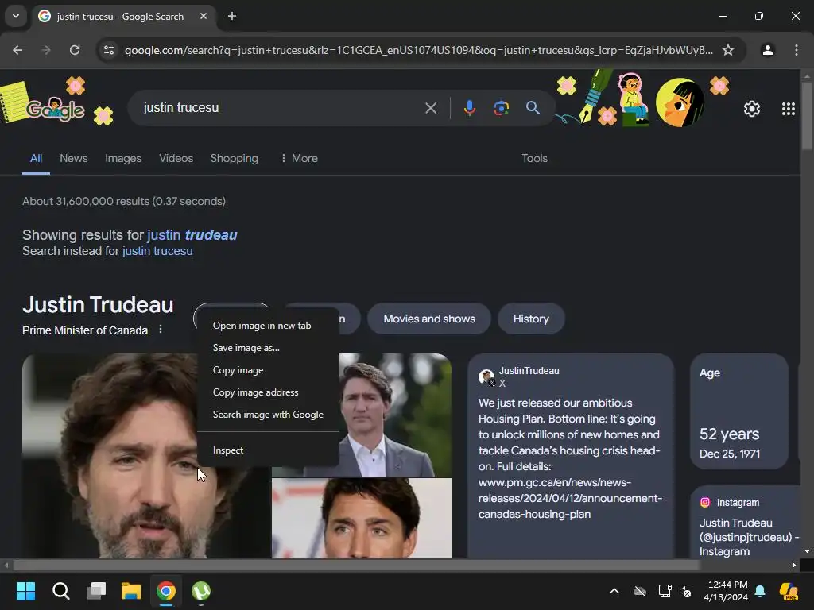The height and width of the screenshot is (610, 814).
Task: Open the Google apps grid
Action: (788, 108)
